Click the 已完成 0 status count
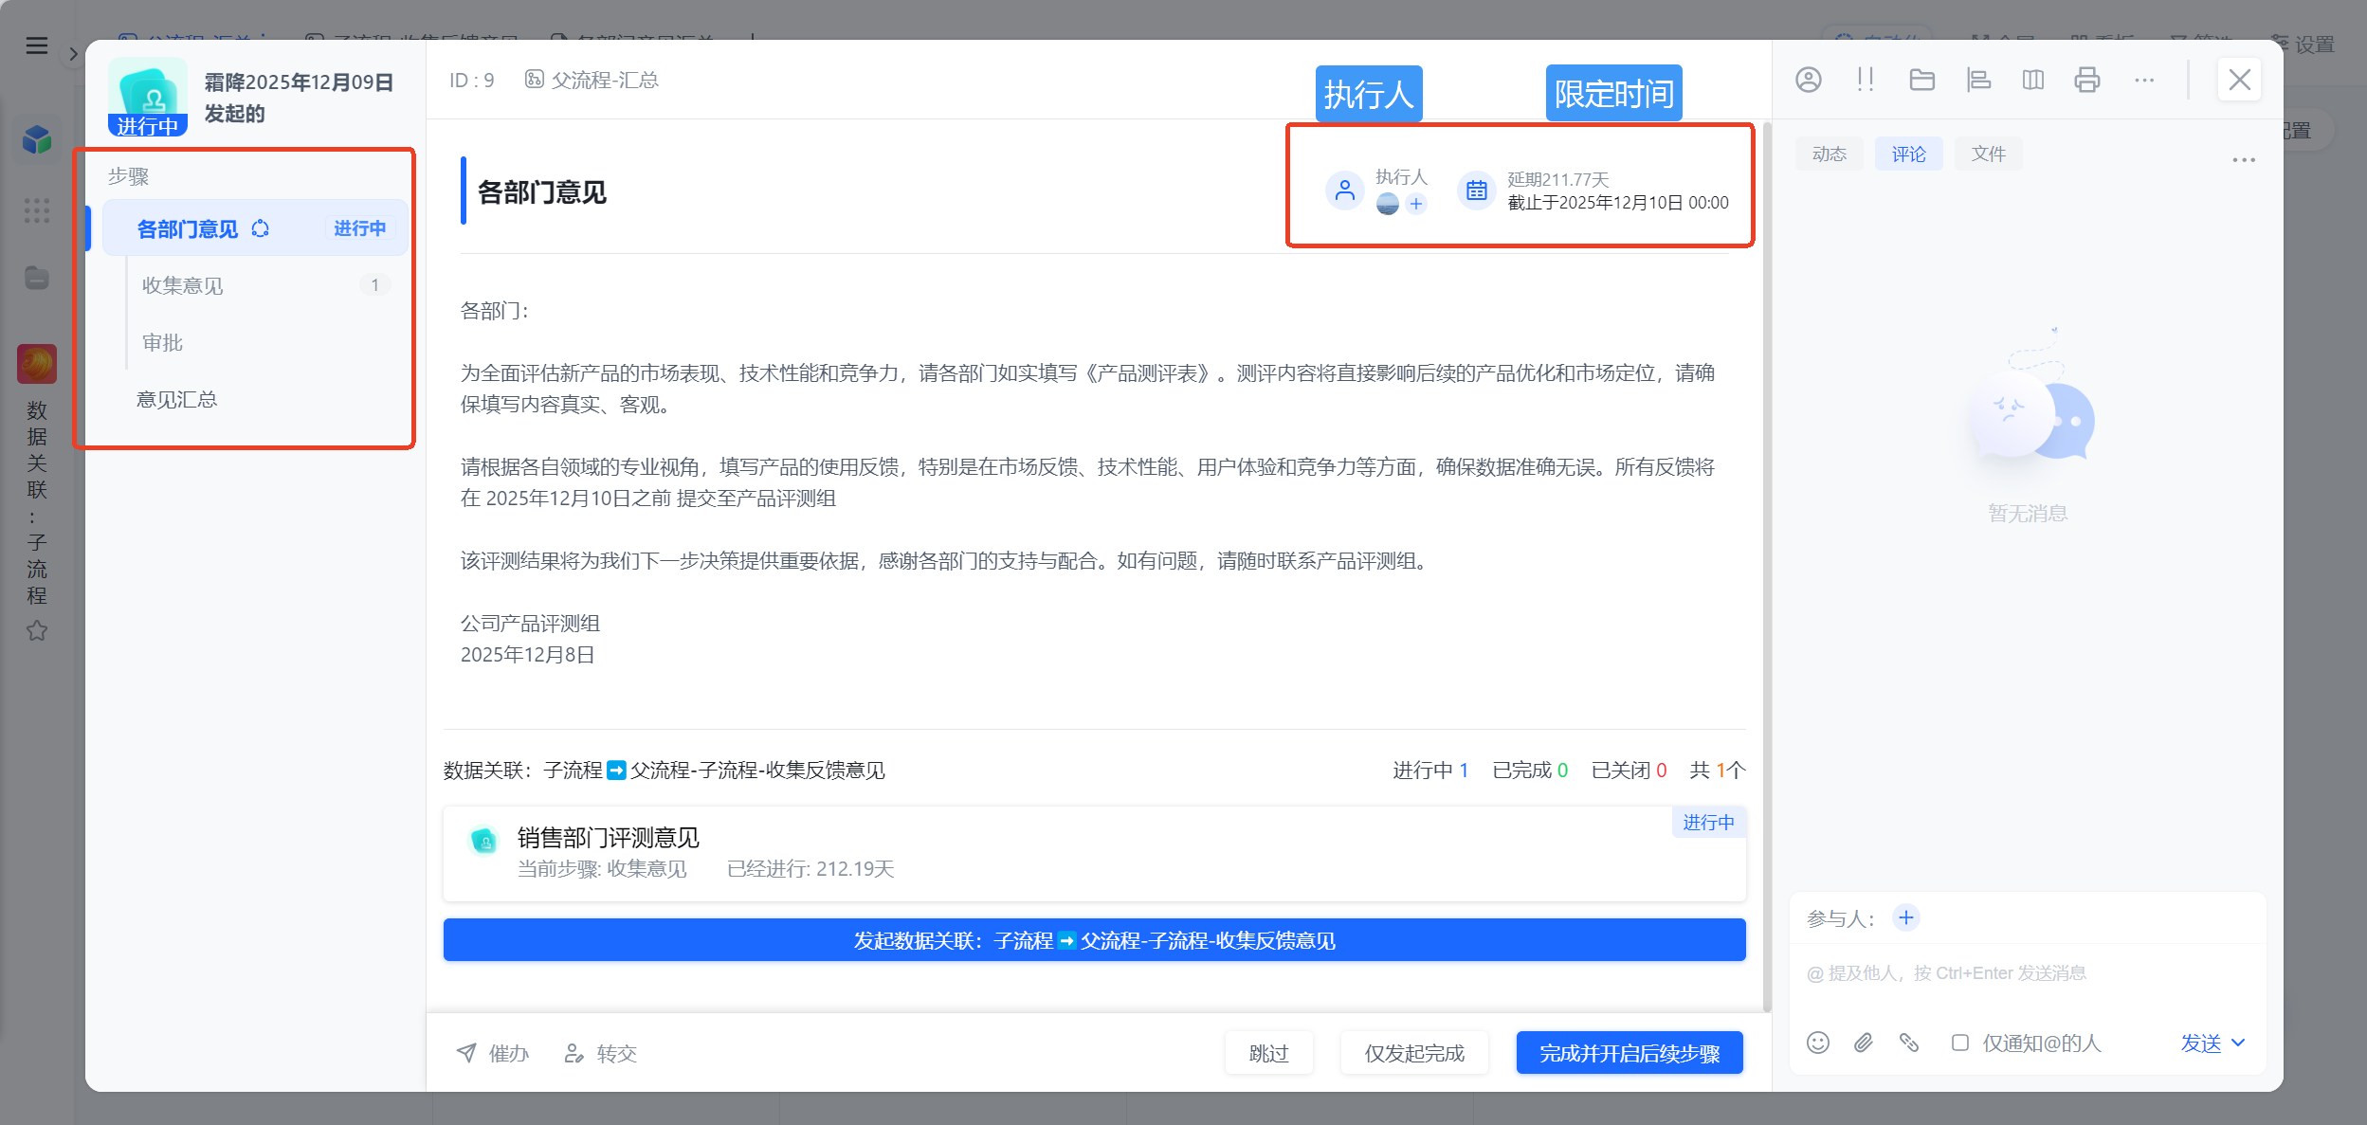The width and height of the screenshot is (2367, 1125). 1530,770
